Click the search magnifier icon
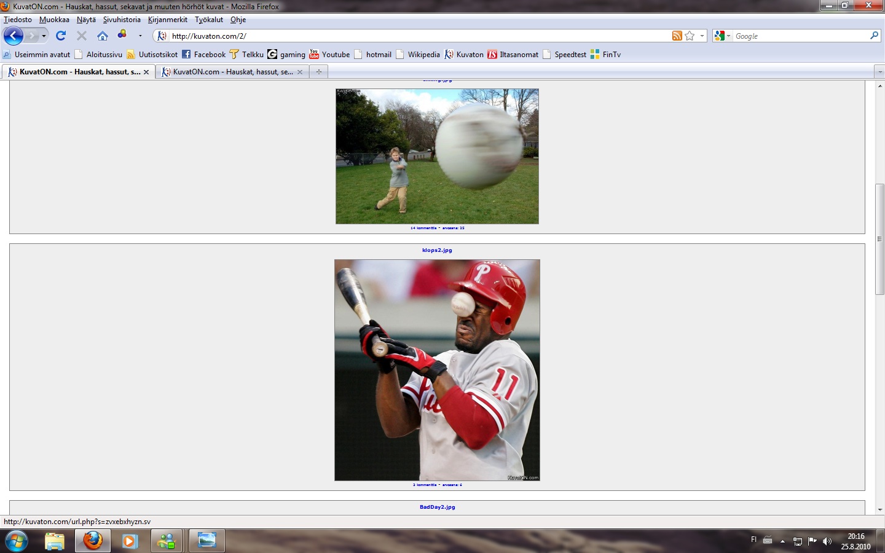This screenshot has width=885, height=553. click(874, 36)
